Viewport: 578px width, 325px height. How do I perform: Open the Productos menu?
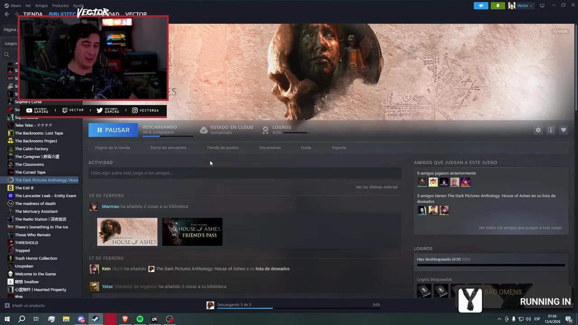tap(60, 5)
